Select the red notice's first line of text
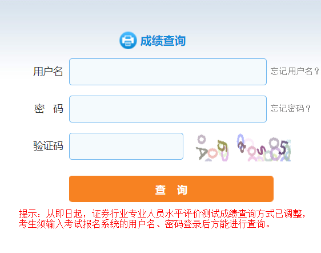 162,214
